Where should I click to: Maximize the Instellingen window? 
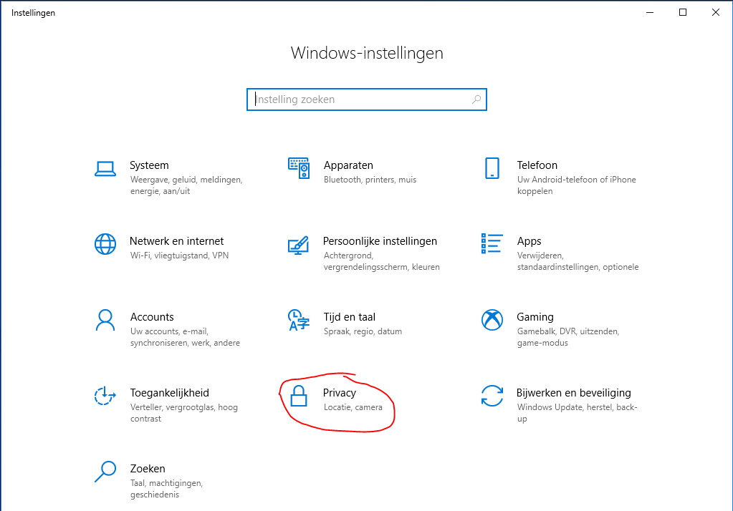(683, 13)
